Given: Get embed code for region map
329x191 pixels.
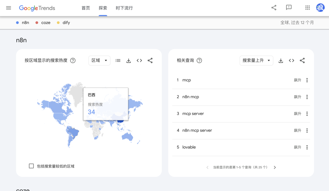Looking at the screenshot, I should pos(139,61).
